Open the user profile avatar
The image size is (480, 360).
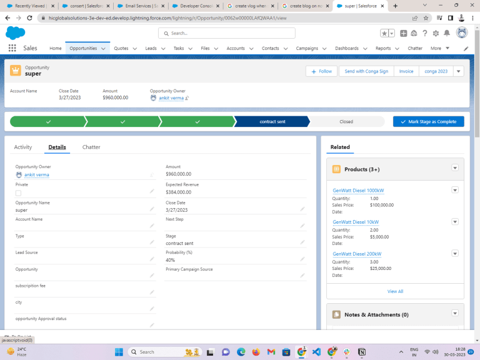(x=462, y=32)
